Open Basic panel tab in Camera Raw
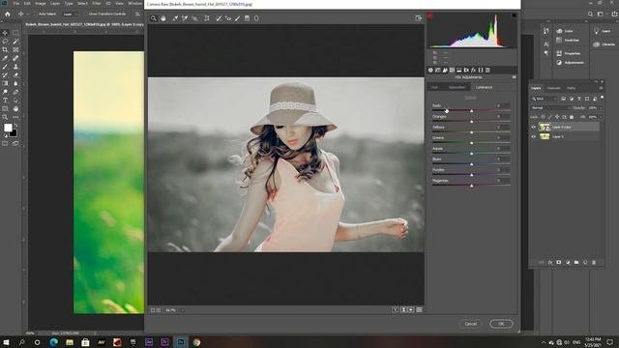Screen dimensions: 619x348 tap(430, 71)
